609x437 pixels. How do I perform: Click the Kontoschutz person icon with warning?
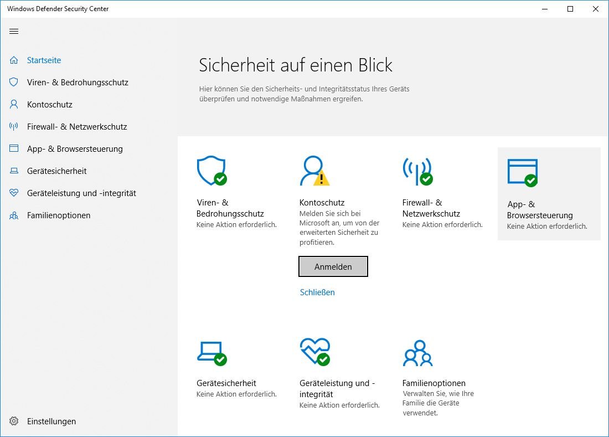tap(313, 171)
